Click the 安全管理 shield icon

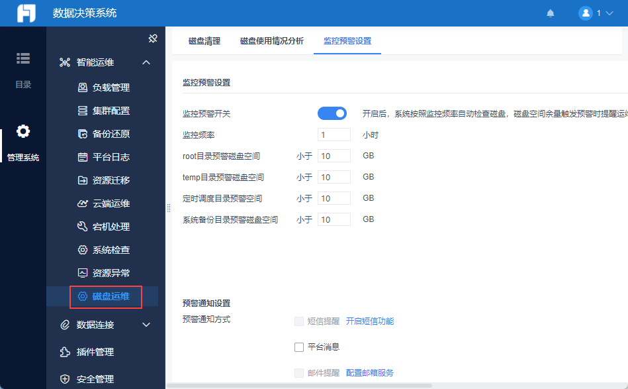click(64, 379)
